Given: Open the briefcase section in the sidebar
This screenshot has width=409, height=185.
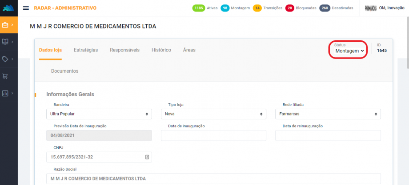Looking at the screenshot, I should [x=6, y=25].
